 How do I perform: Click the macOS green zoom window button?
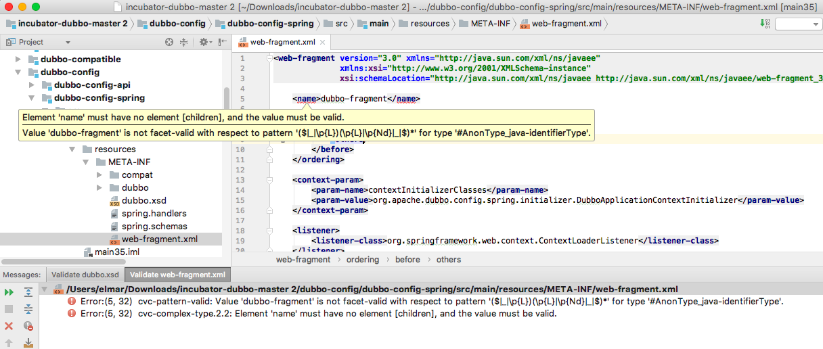(x=35, y=7)
